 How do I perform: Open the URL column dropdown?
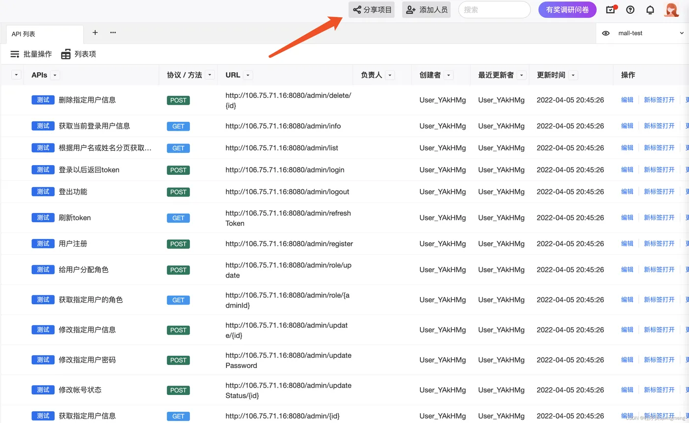pyautogui.click(x=248, y=75)
